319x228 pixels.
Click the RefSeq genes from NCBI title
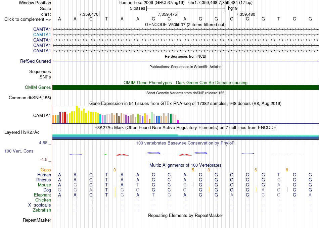[185, 56]
